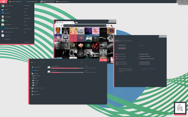Select the Normal RadioButton
This screenshot has height=117, width=188.
tap(117, 62)
